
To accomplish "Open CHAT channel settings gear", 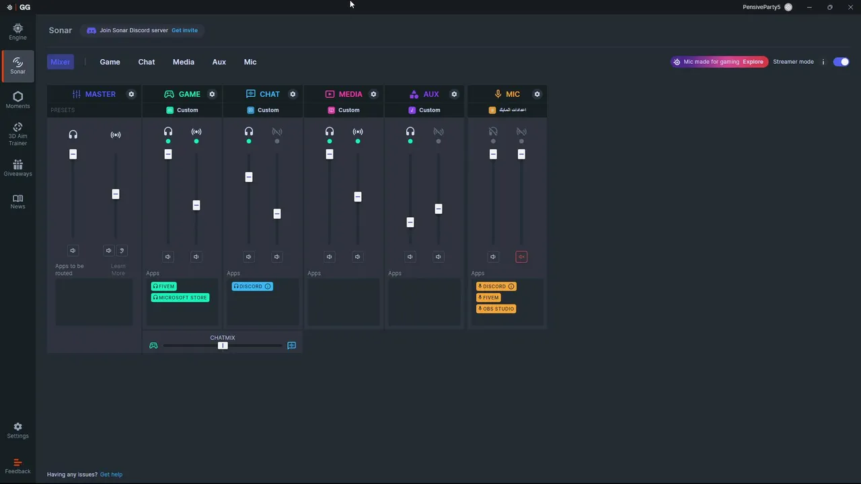I will (293, 94).
